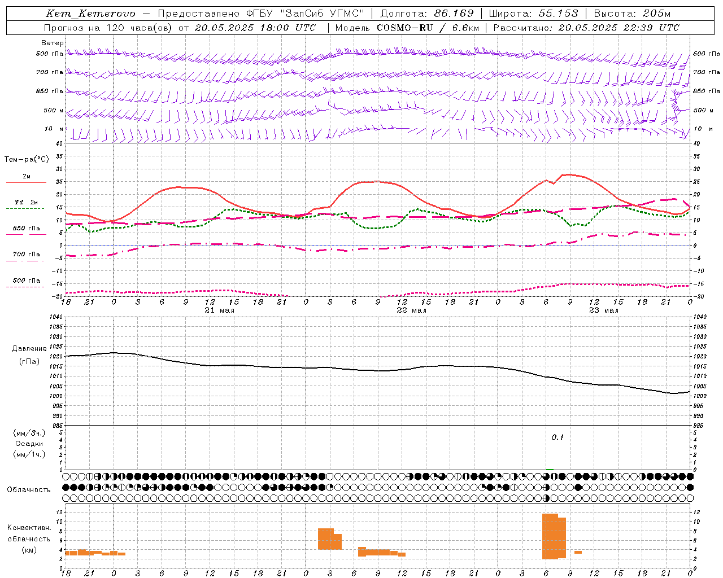Click the (мм/1ч.) unit label
This screenshot has width=723, height=578.
pyautogui.click(x=29, y=454)
